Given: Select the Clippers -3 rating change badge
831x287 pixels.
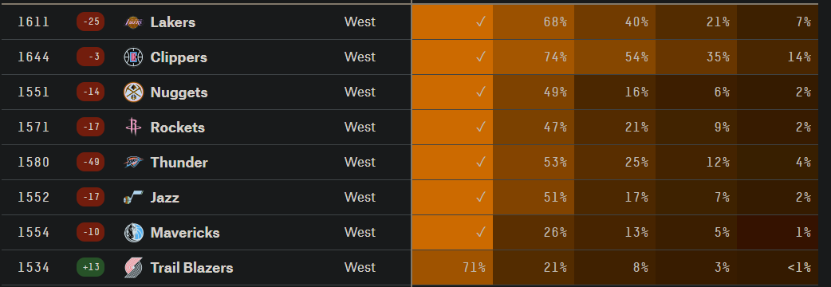Looking at the screenshot, I should coord(90,57).
